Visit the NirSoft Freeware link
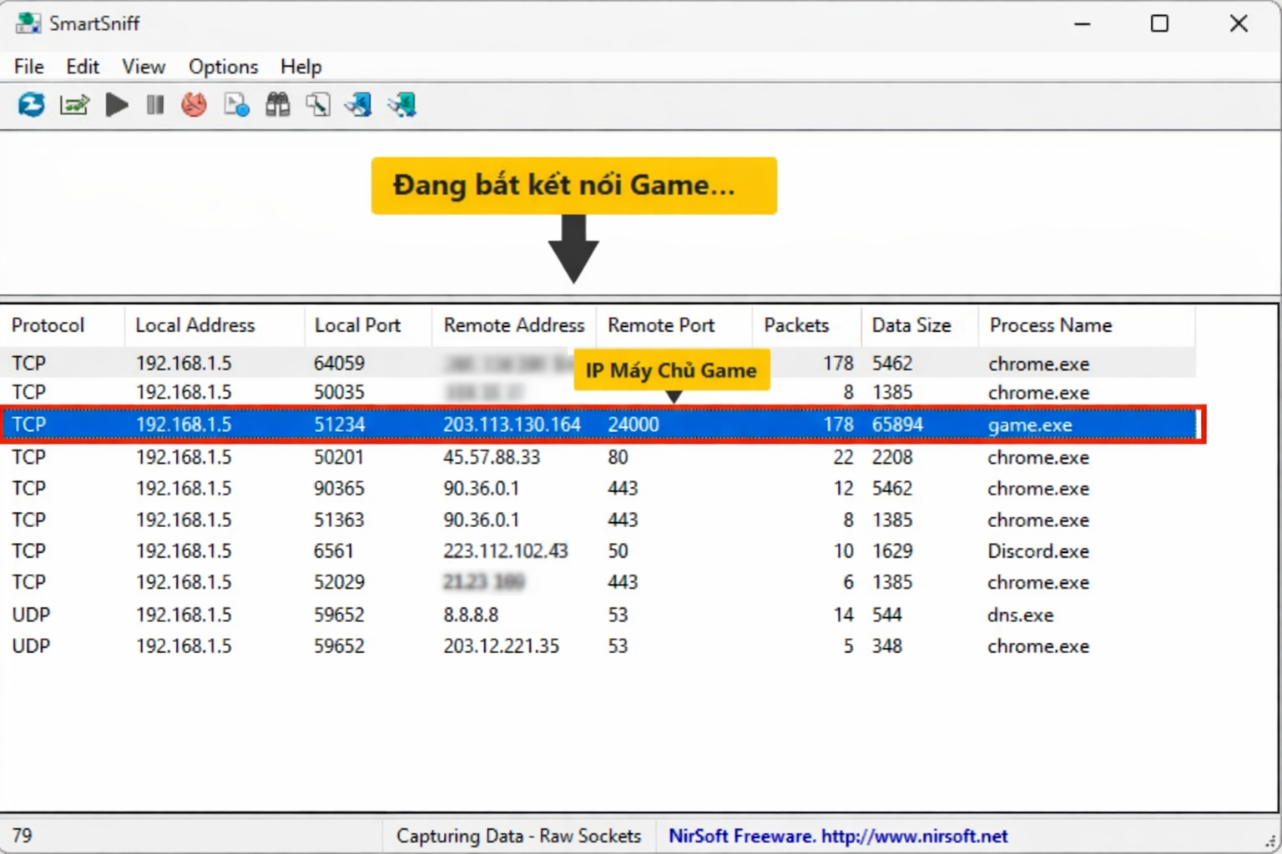Viewport: 1282px width, 854px height. coord(835,836)
